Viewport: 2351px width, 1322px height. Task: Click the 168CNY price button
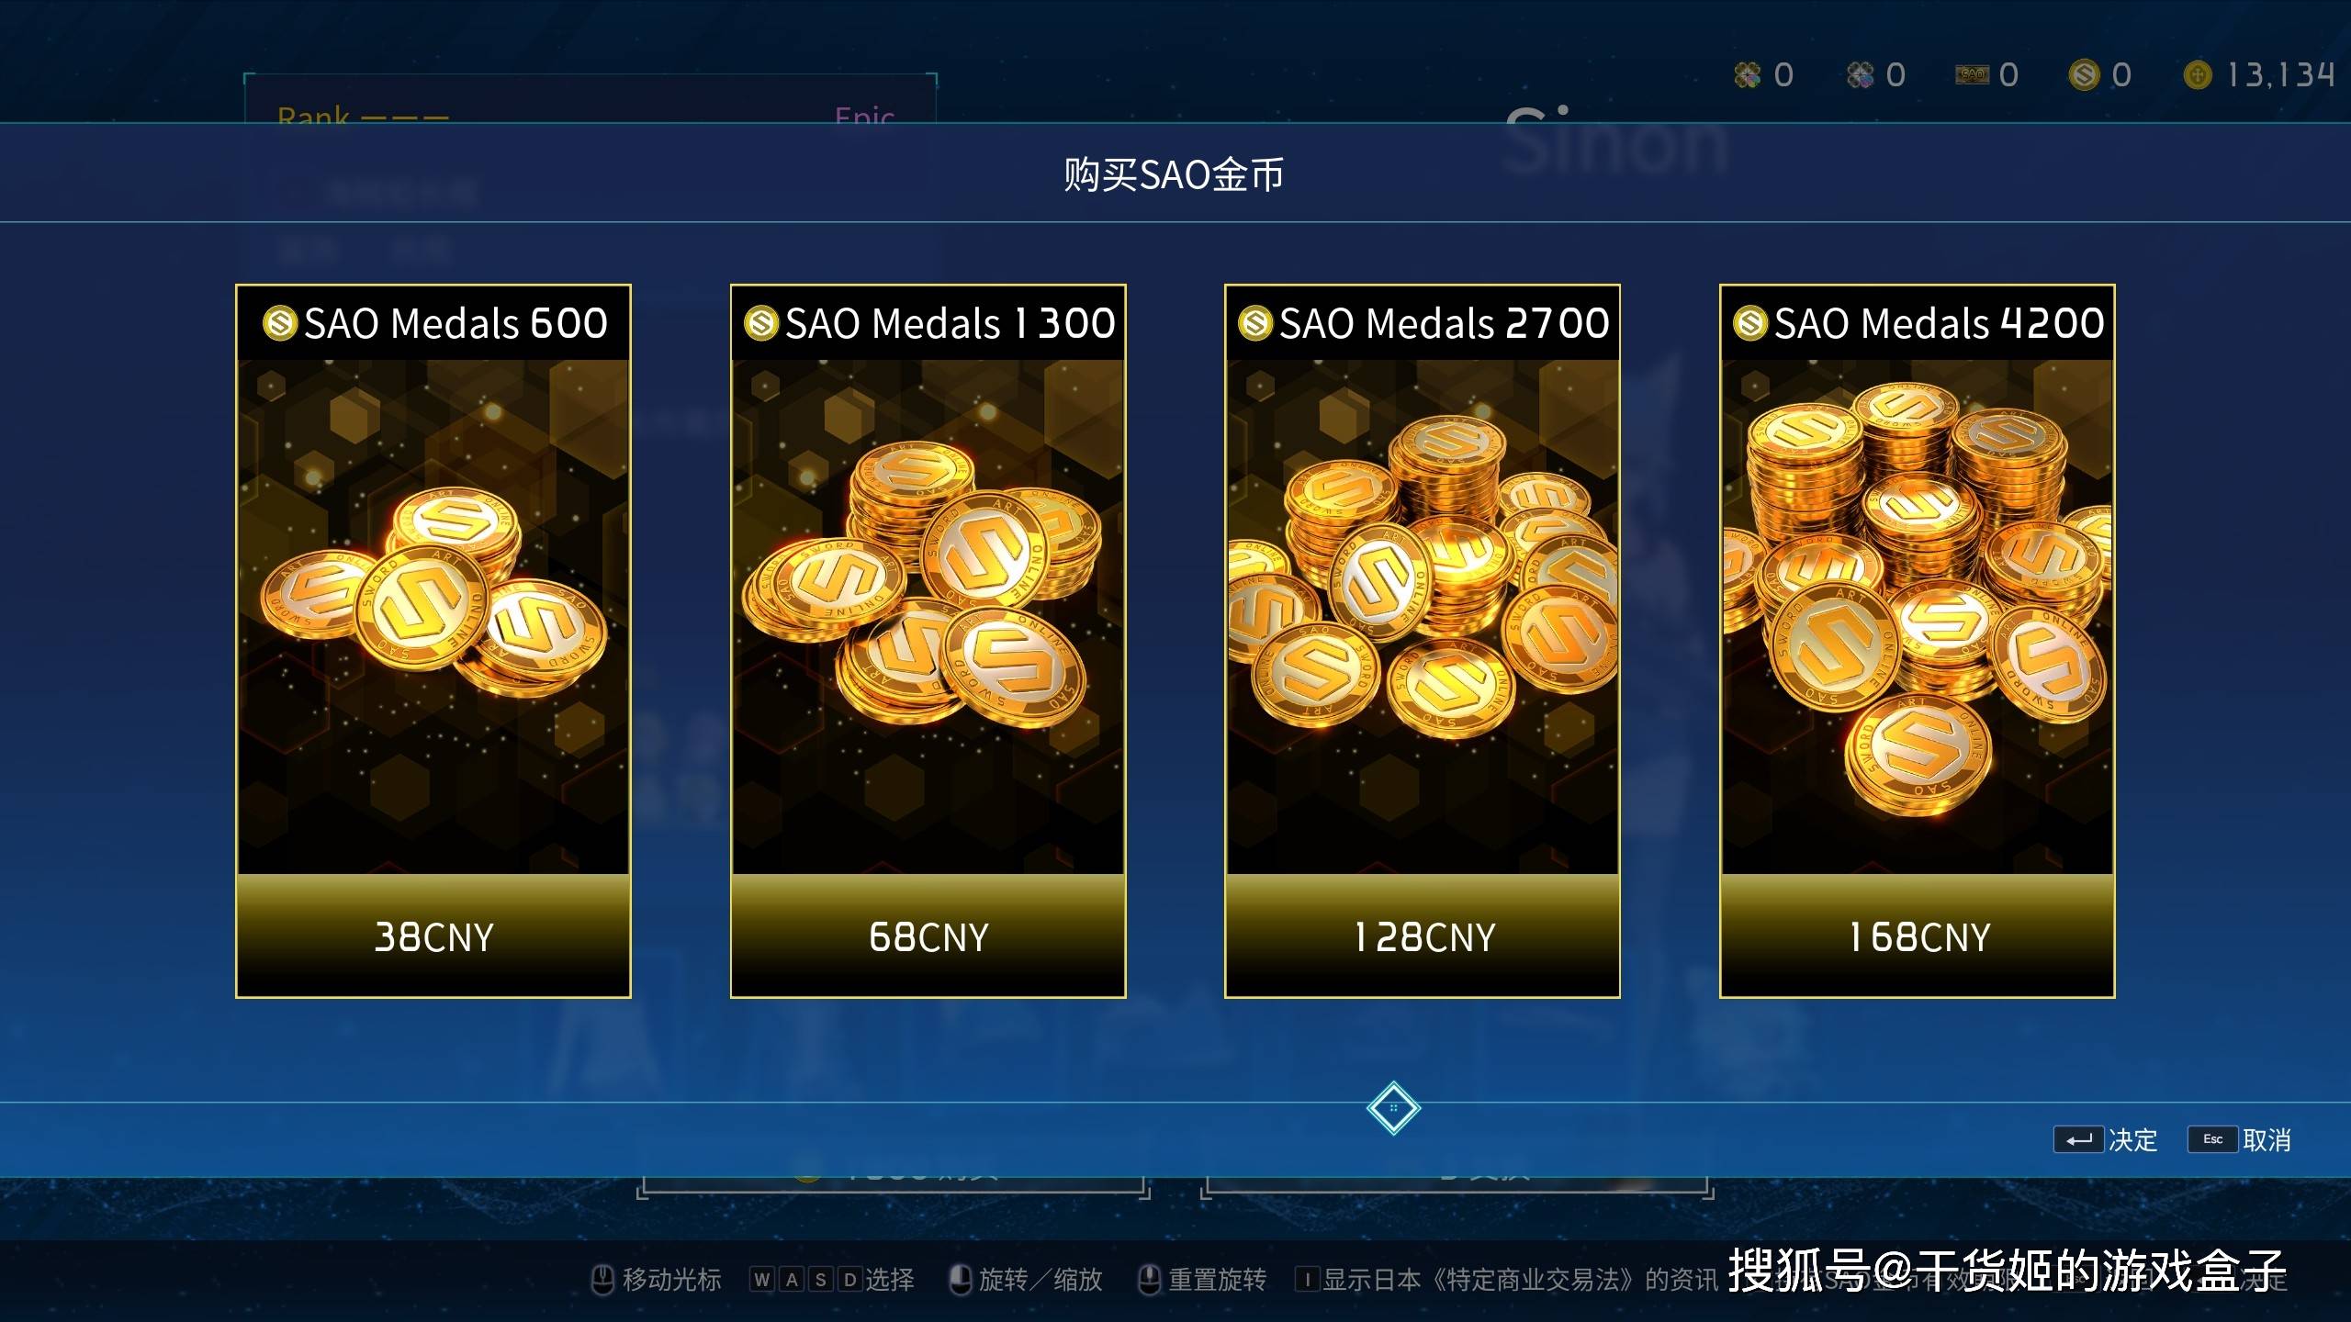coord(1918,935)
